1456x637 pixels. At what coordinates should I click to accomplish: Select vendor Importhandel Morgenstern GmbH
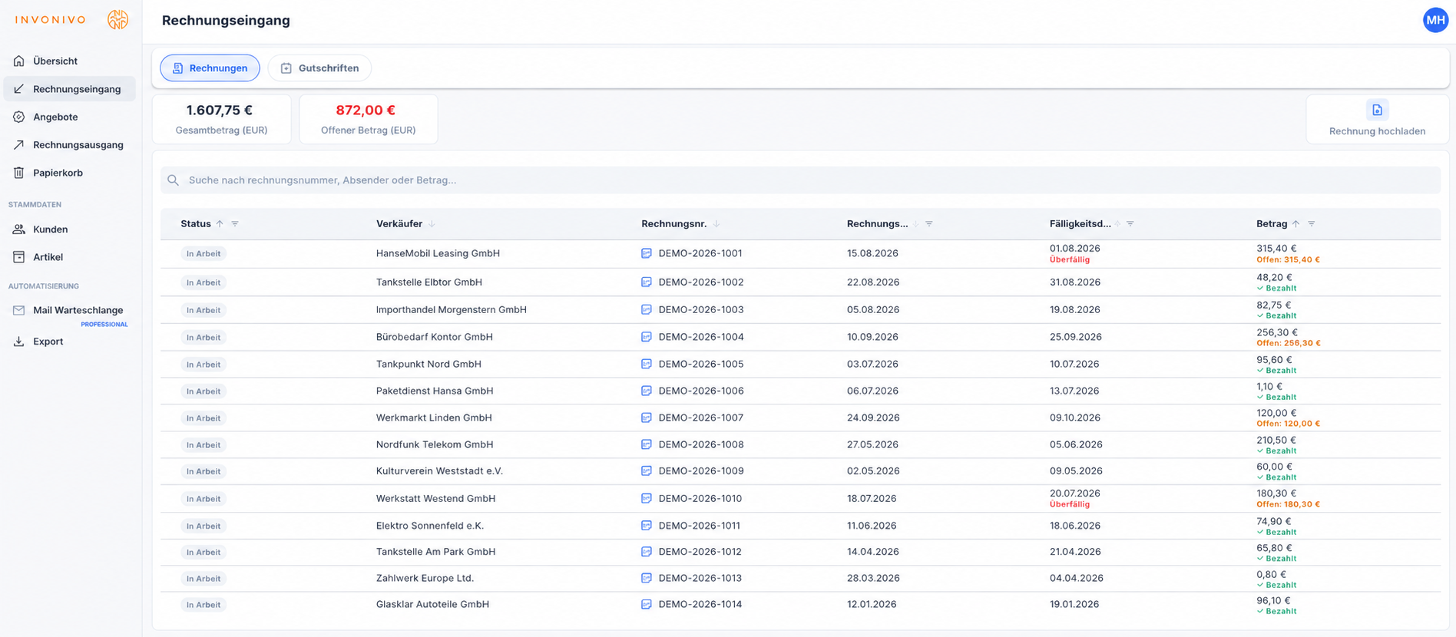pos(452,310)
